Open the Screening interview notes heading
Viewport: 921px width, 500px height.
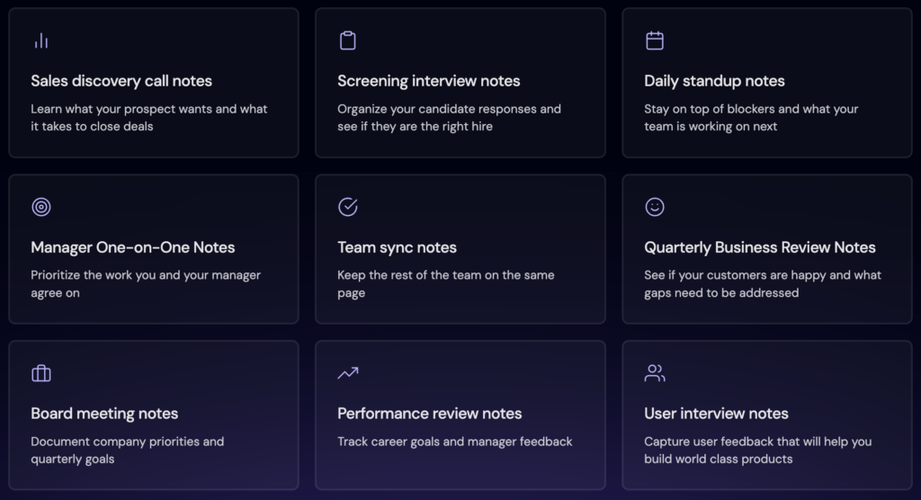click(x=428, y=81)
